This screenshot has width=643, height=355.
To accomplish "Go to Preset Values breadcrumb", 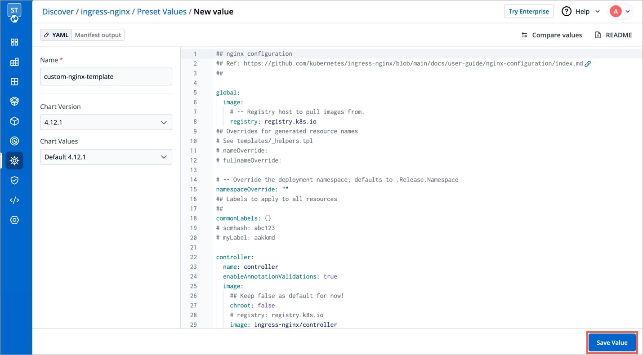I will coord(161,12).
